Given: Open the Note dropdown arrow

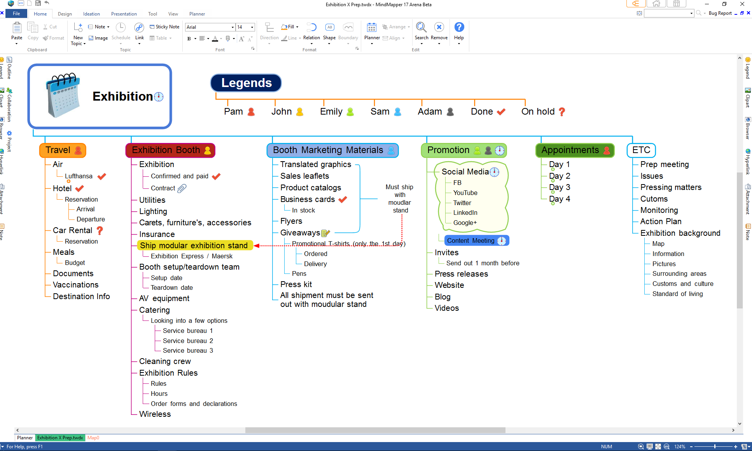Looking at the screenshot, I should [108, 26].
